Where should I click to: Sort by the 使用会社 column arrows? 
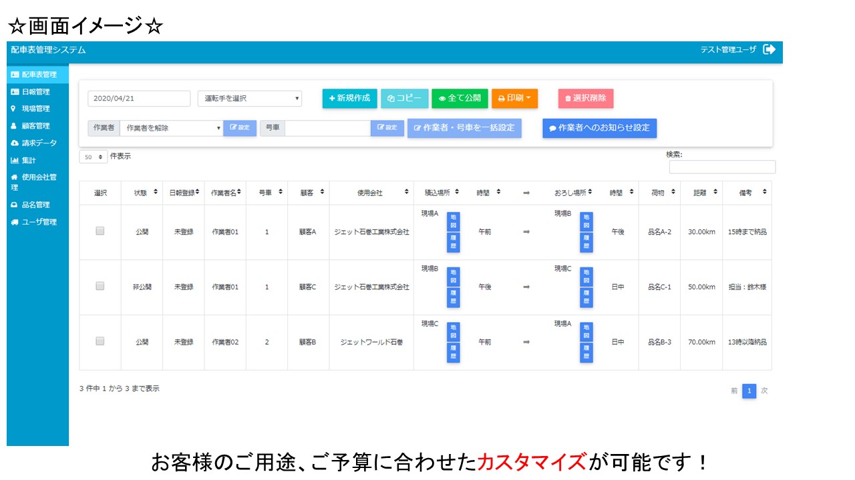(407, 192)
